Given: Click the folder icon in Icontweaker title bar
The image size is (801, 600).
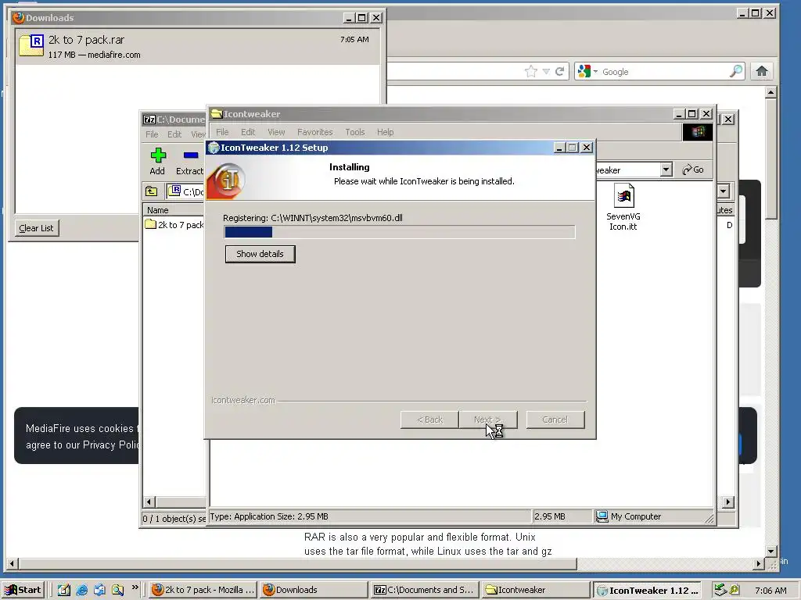Looking at the screenshot, I should (217, 114).
